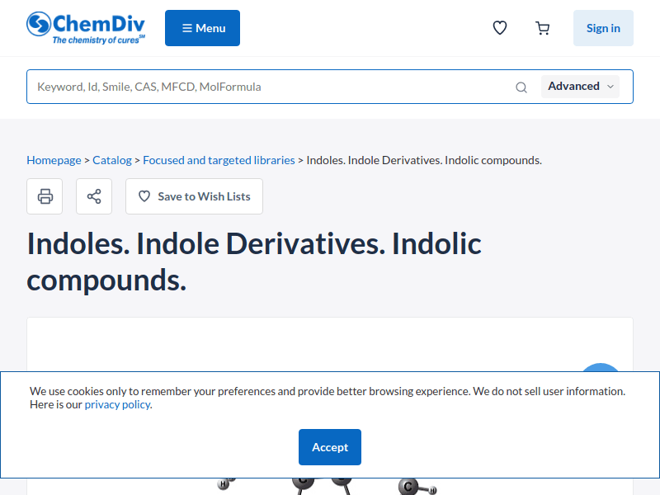Open the main Menu
The image size is (660, 495).
[x=202, y=28]
